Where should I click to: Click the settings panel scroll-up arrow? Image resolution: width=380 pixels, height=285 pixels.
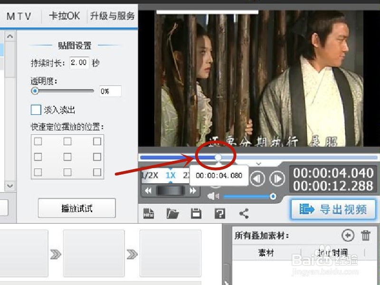[x=10, y=37]
